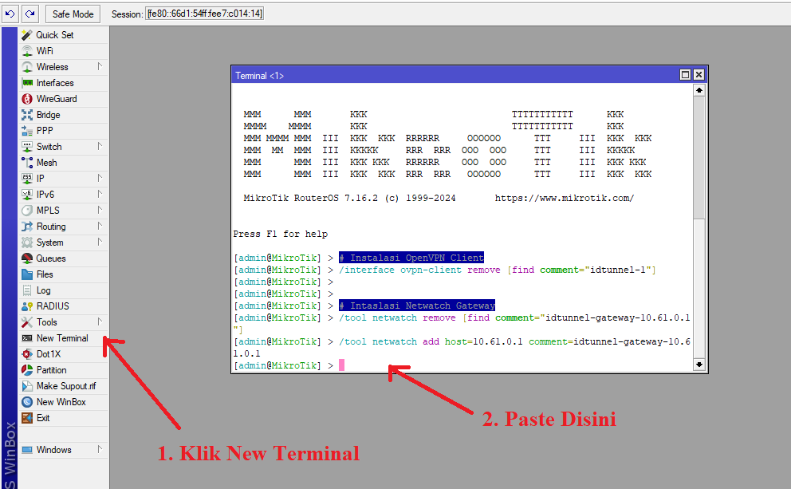Click the New Terminal icon
The image size is (791, 489).
pos(27,338)
